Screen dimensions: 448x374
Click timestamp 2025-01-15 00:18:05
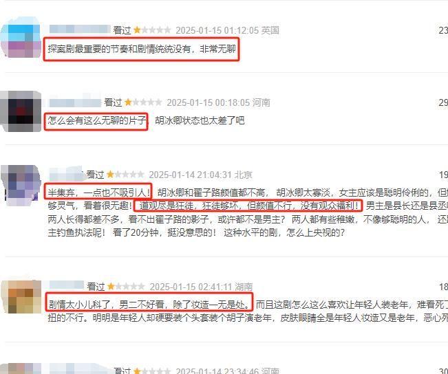tap(209, 102)
